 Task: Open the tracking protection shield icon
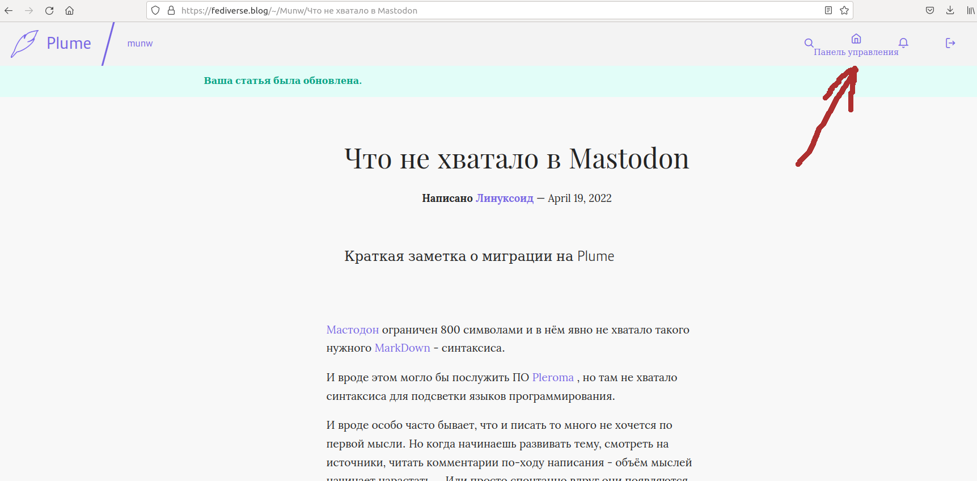coord(155,10)
